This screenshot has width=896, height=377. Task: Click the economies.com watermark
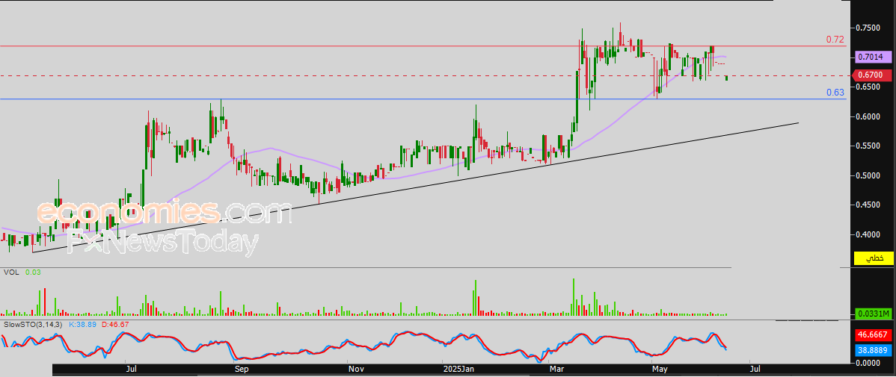(163, 213)
